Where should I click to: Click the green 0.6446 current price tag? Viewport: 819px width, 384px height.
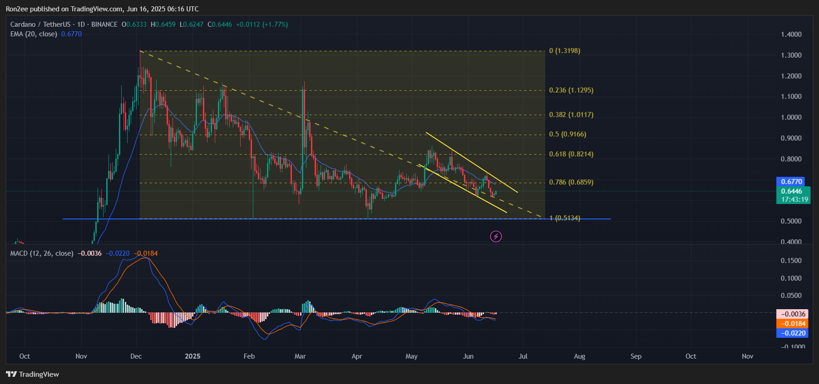[791, 191]
